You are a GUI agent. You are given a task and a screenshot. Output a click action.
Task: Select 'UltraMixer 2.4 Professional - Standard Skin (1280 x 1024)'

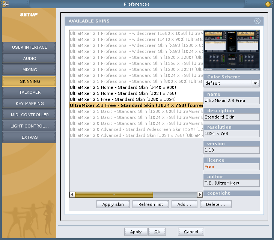[x=136, y=69]
